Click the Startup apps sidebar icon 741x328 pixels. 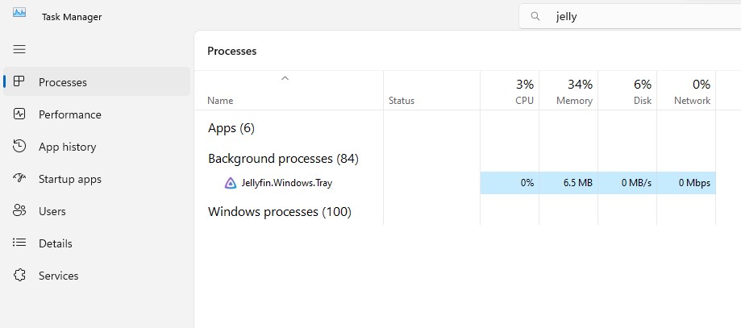[x=20, y=179]
